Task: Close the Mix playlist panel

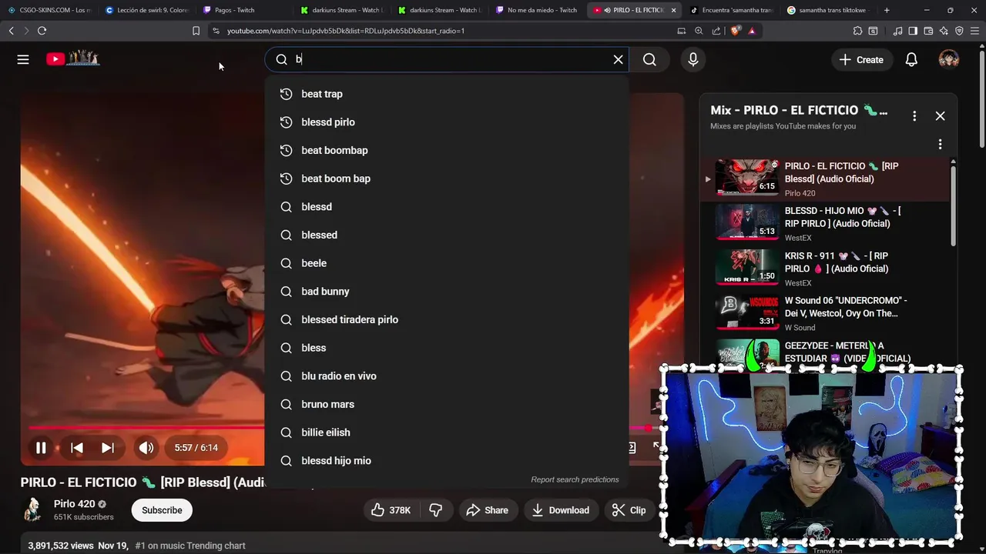Action: coord(940,116)
